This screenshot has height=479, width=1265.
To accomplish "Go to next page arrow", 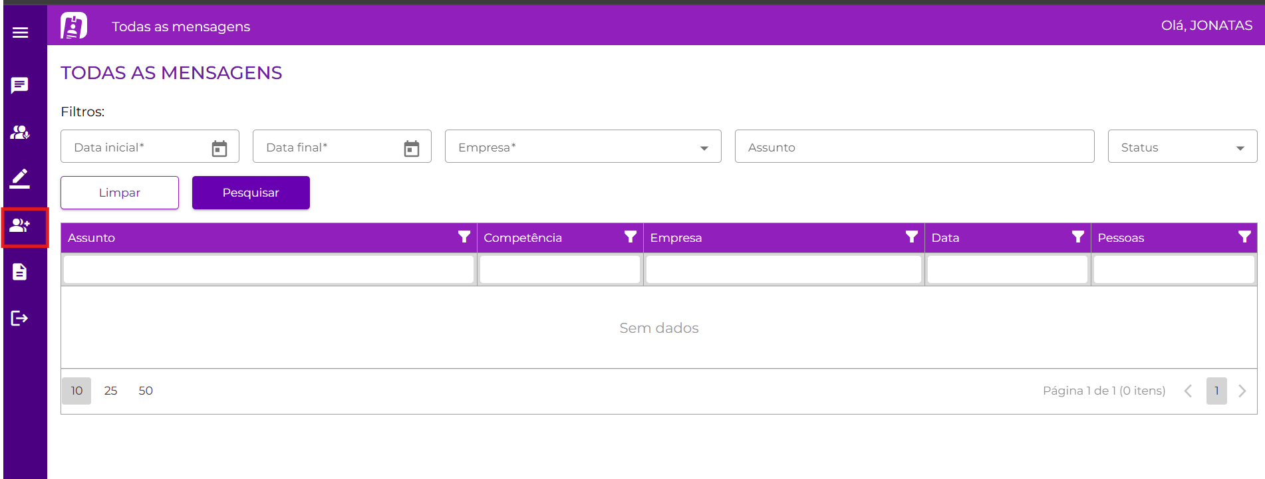I will coord(1242,391).
